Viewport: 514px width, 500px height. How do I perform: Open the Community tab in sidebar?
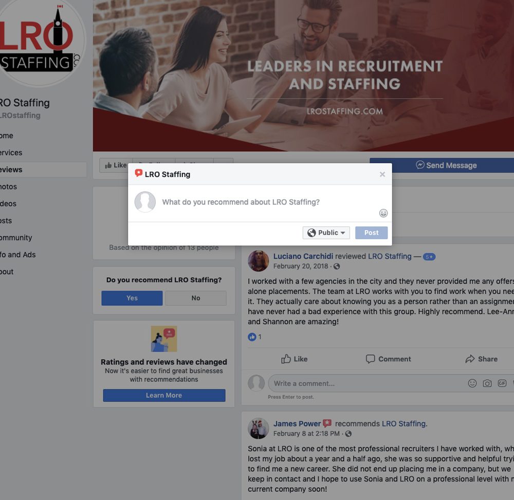[16, 238]
